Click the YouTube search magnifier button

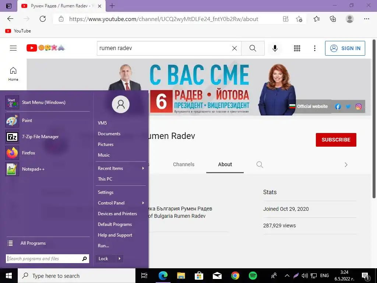pyautogui.click(x=253, y=48)
